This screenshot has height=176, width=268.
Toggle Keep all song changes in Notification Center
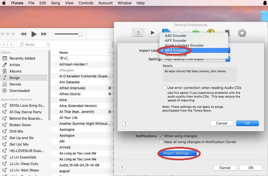click(161, 142)
